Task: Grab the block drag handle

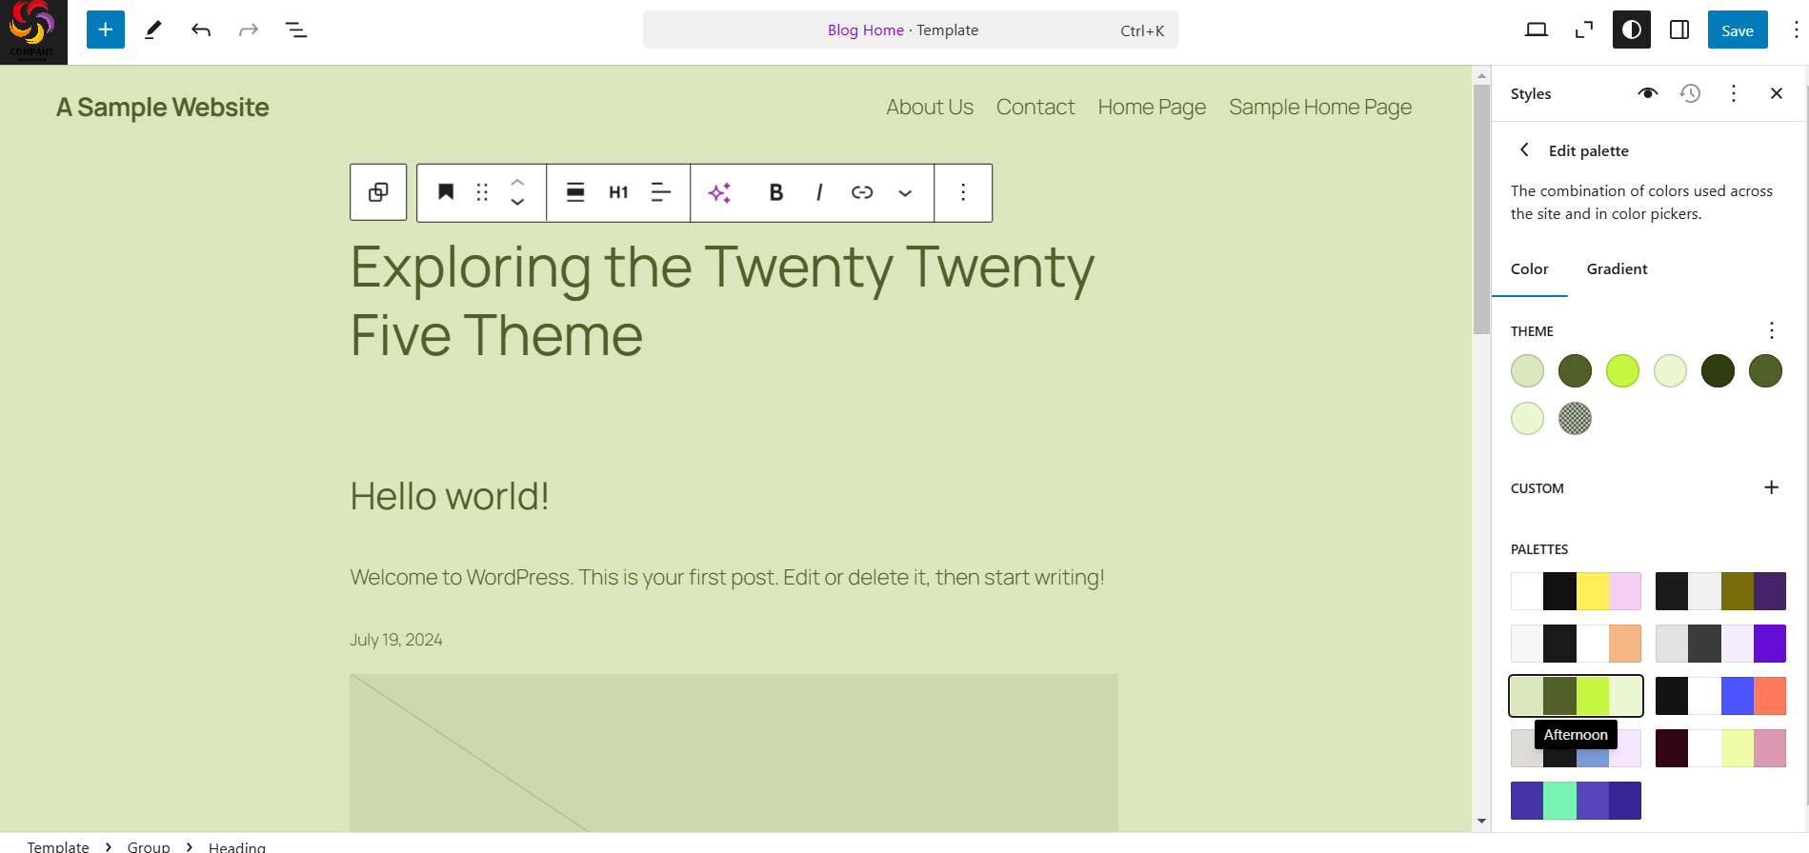Action: pyautogui.click(x=482, y=192)
